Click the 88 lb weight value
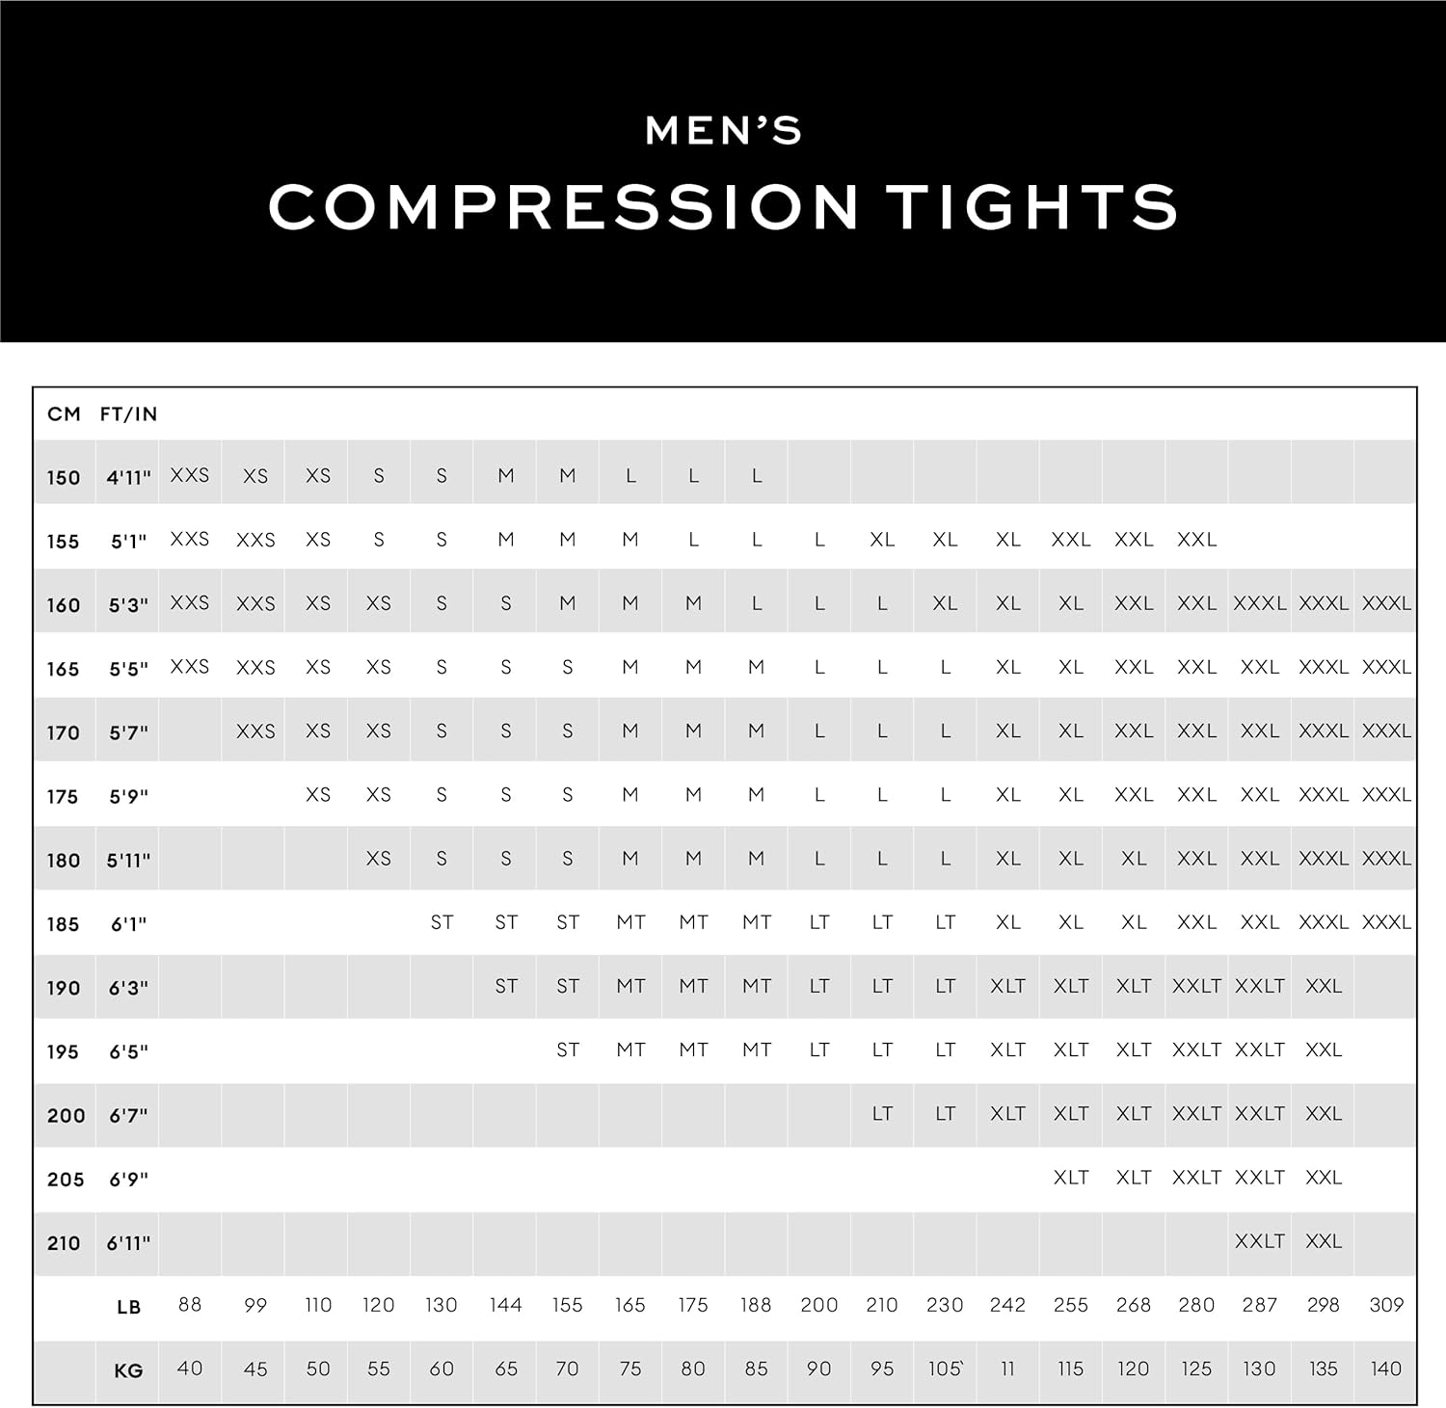This screenshot has height=1408, width=1446. click(x=190, y=1305)
